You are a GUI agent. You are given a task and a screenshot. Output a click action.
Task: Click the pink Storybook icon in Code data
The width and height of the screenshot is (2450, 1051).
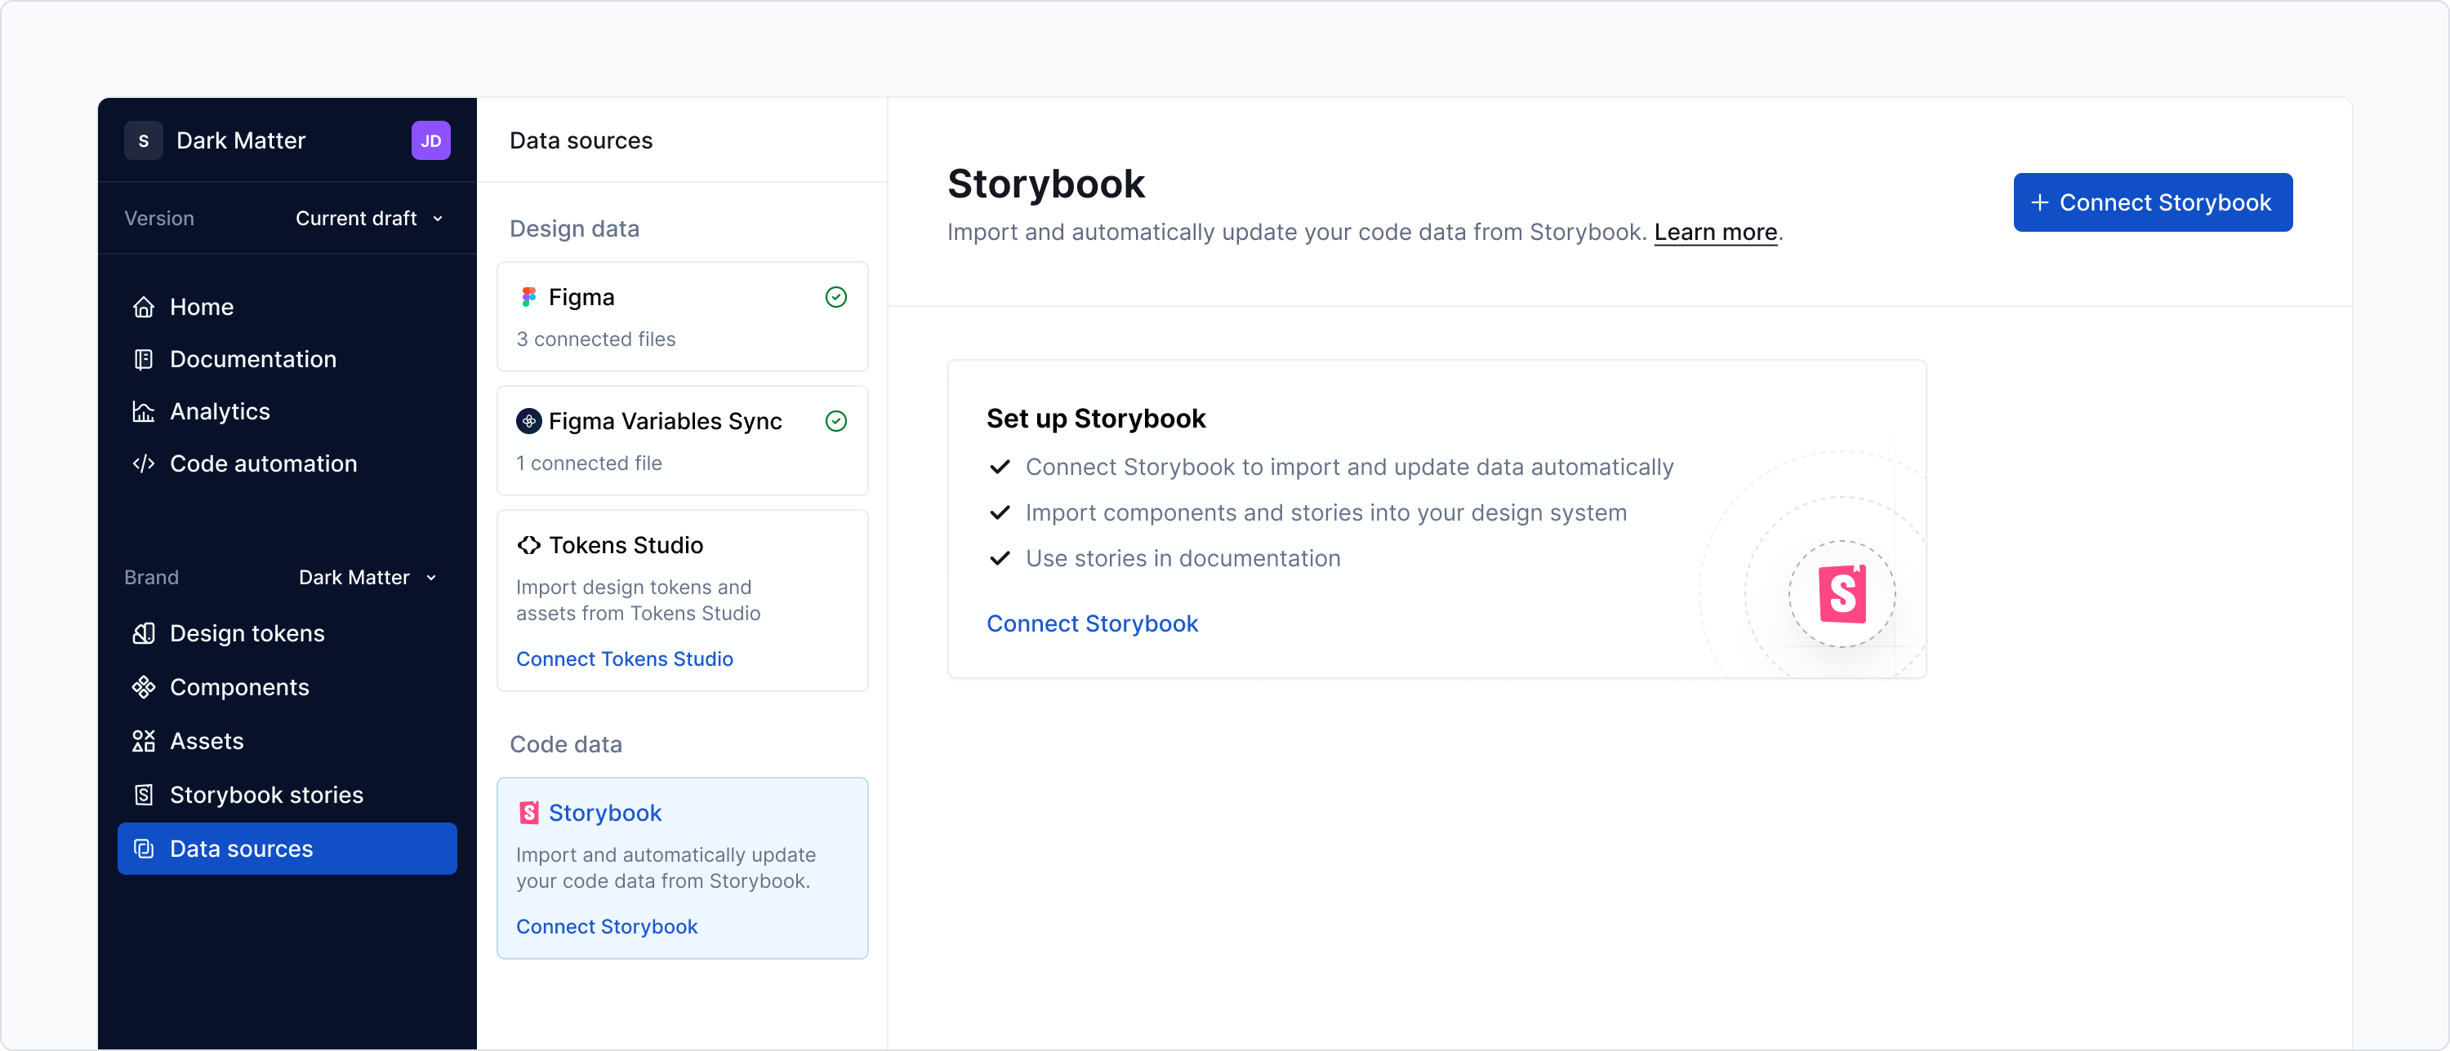point(529,813)
